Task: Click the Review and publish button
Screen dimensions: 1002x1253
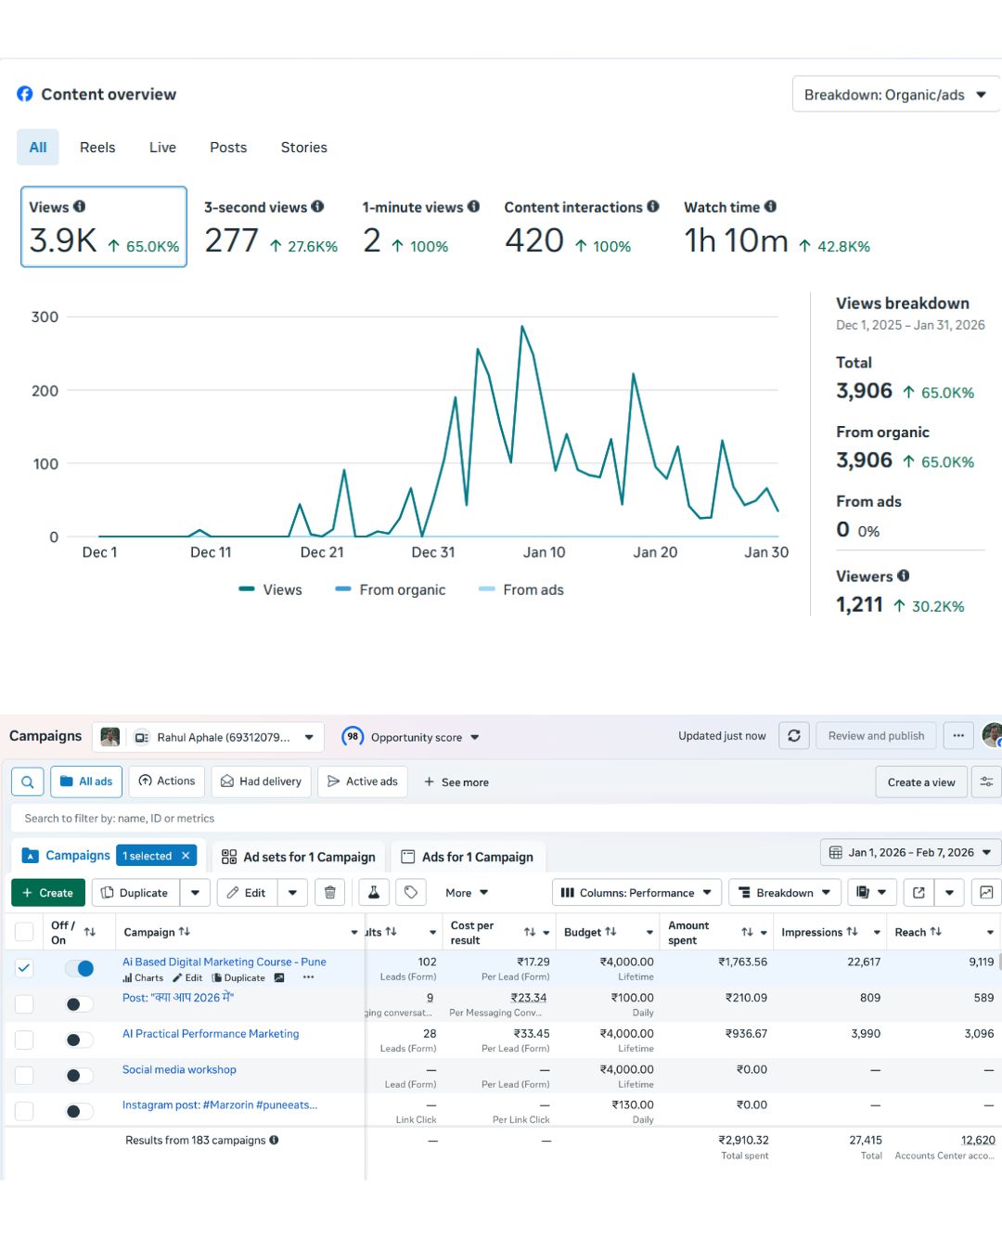Action: [875, 735]
